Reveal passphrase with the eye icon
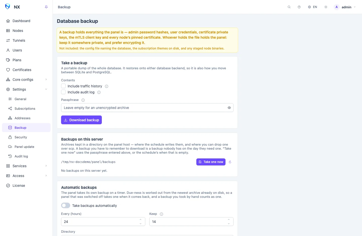The height and width of the screenshot is (236, 362). (229, 108)
